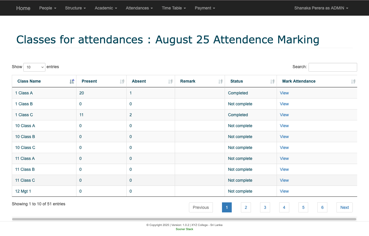Click sort icon in Remark column
Screen dimensions: 369x236
click(x=221, y=81)
